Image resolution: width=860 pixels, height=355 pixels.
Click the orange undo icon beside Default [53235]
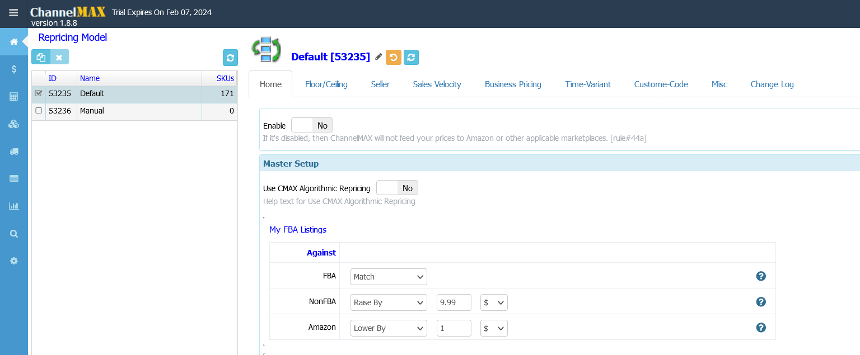click(x=394, y=57)
